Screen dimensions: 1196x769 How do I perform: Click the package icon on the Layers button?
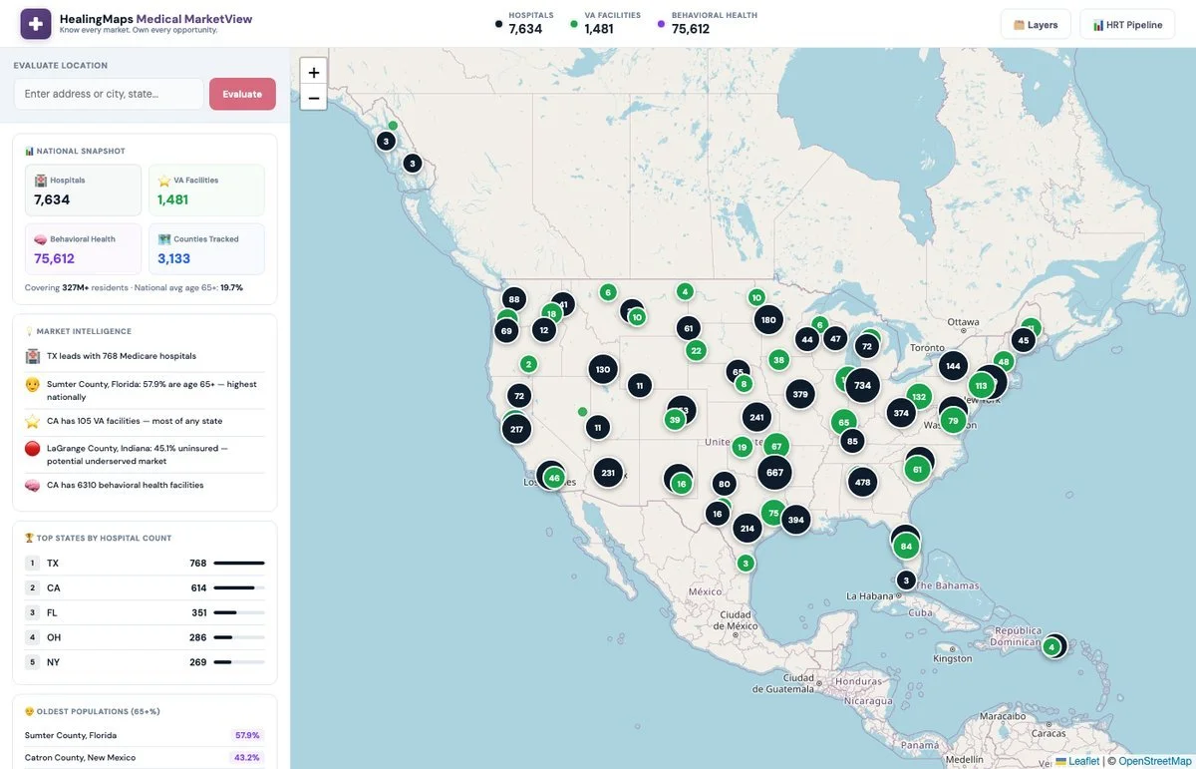pos(1019,23)
